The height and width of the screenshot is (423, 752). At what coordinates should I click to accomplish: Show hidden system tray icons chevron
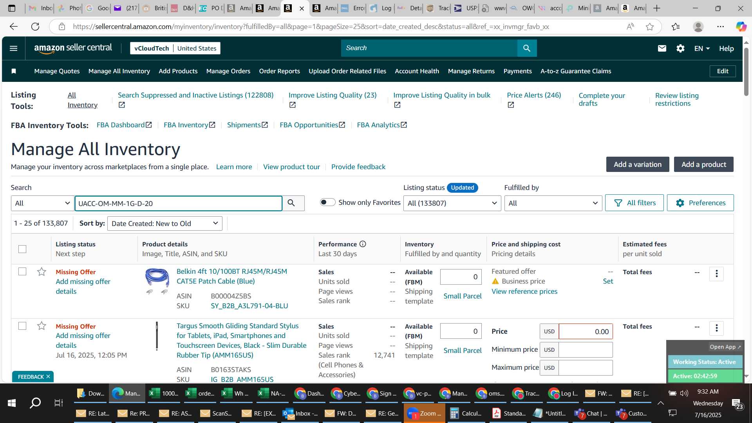pos(660,403)
